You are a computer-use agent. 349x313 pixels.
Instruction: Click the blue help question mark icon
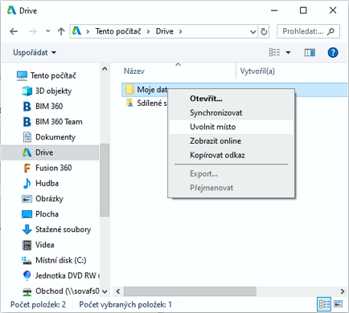[333, 52]
